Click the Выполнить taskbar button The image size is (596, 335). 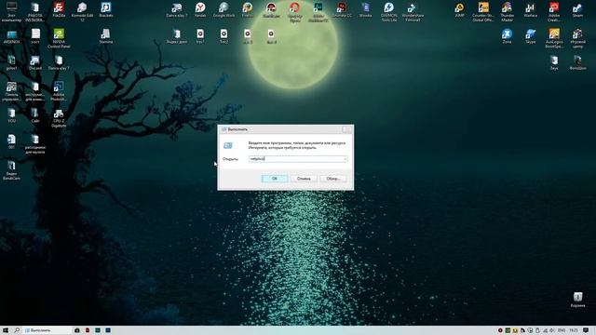pyautogui.click(x=47, y=330)
